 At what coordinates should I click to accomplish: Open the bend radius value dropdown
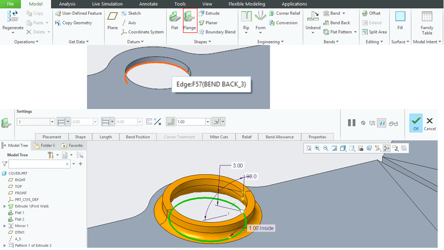click(208, 122)
